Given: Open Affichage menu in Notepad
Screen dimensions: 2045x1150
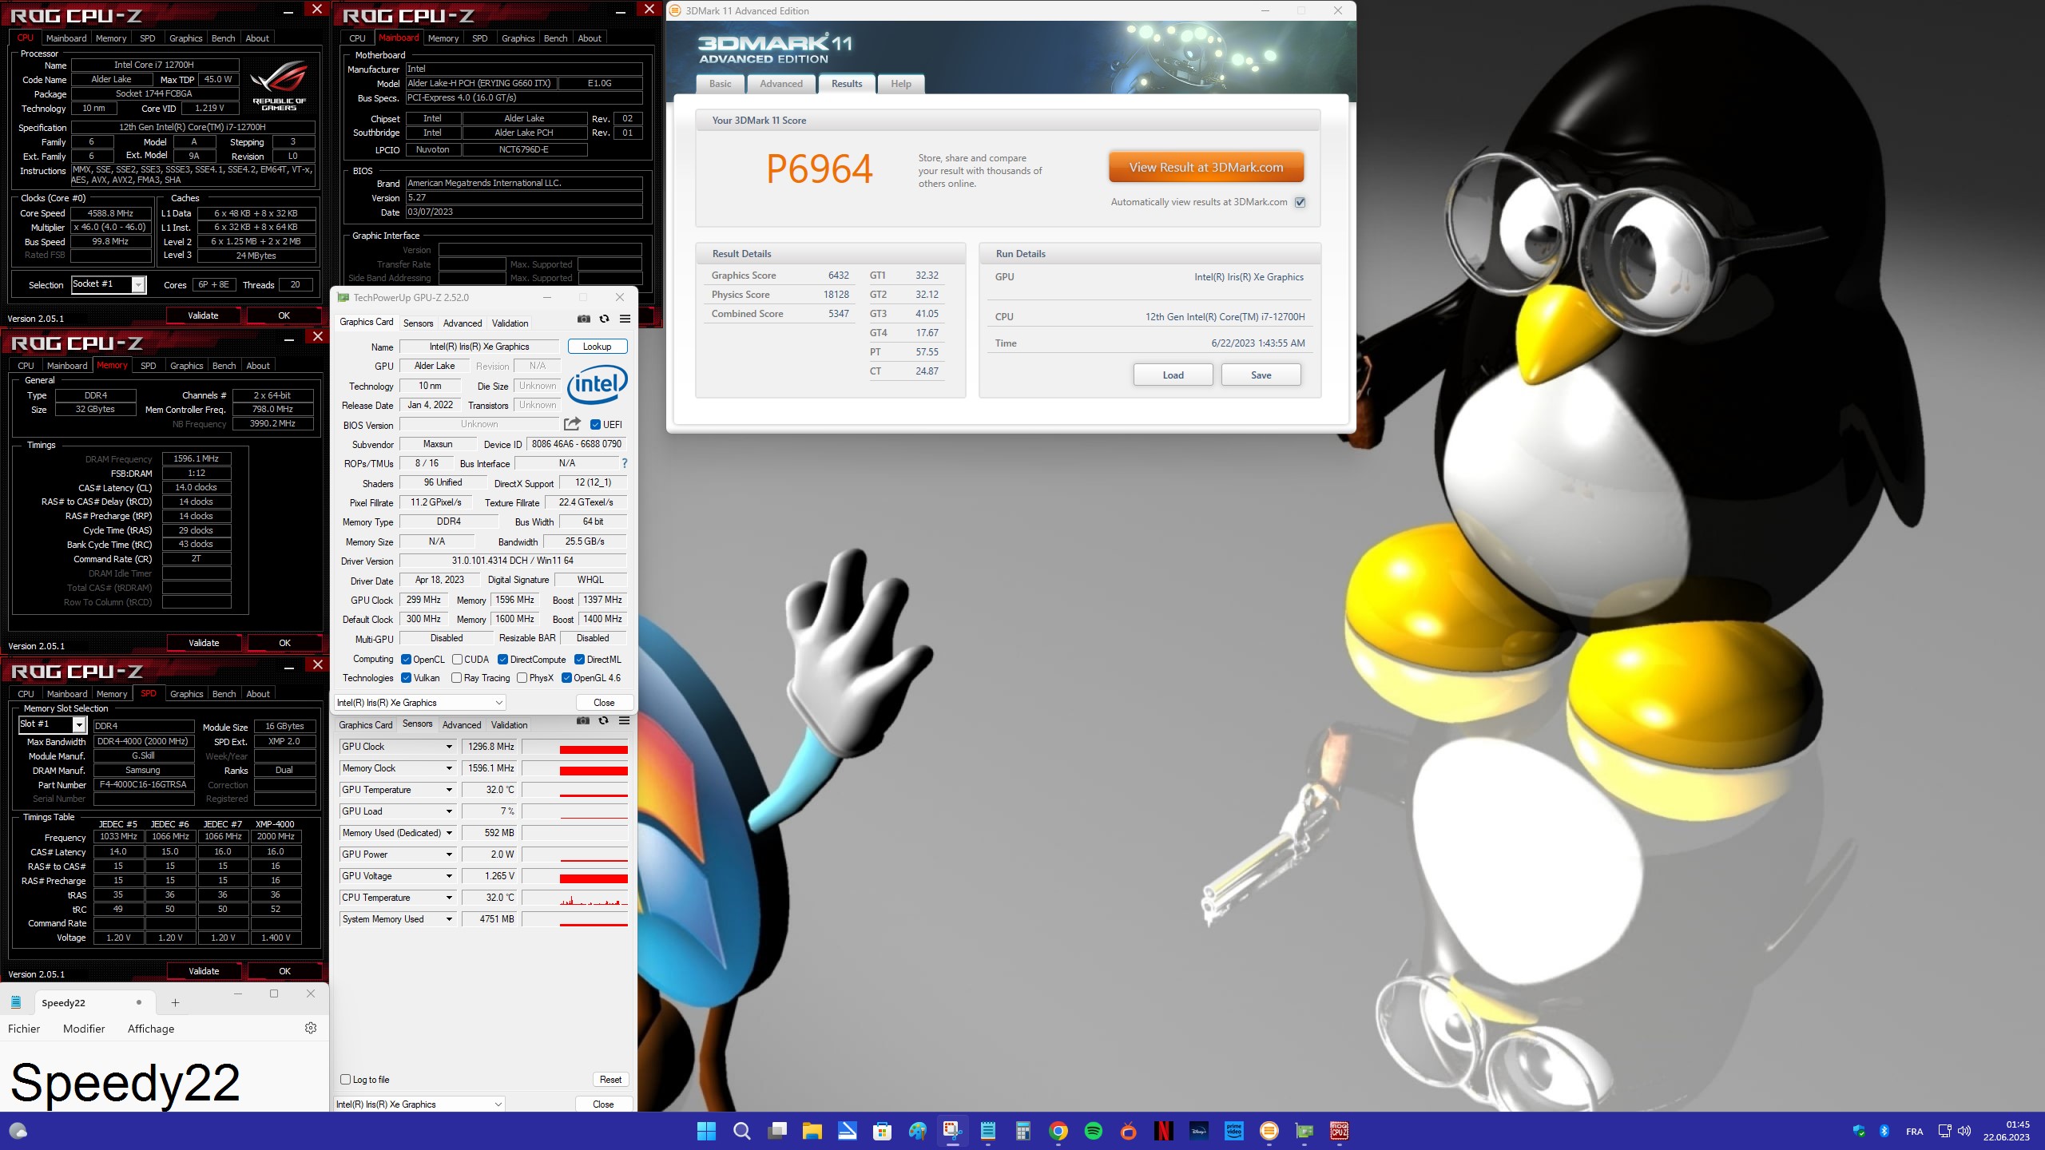Looking at the screenshot, I should pos(151,1028).
